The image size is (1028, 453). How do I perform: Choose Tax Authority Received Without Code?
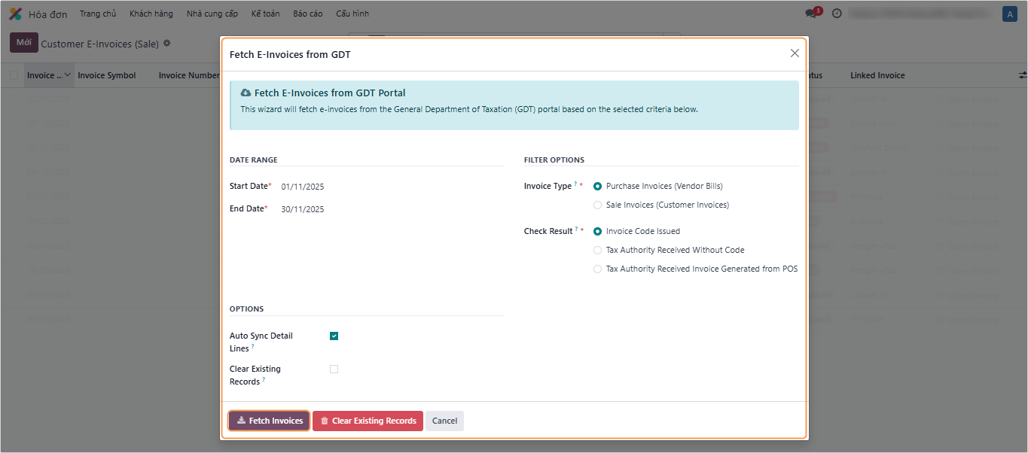[598, 250]
